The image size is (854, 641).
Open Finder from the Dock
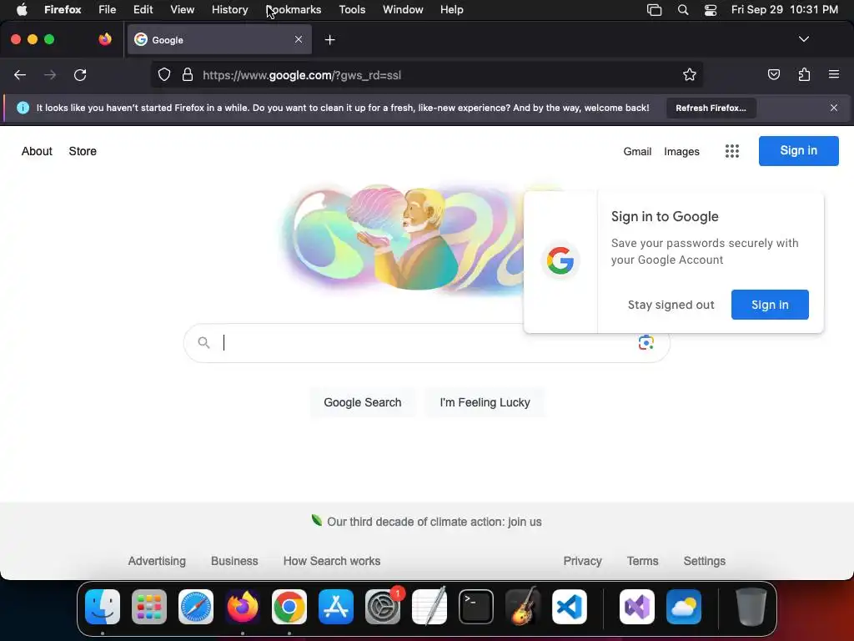(x=103, y=607)
